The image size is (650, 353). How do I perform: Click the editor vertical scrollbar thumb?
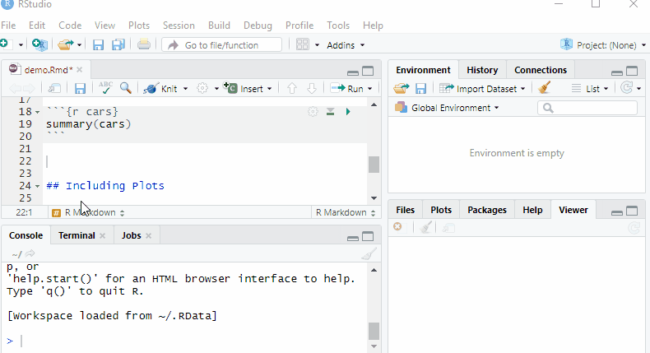(374, 165)
